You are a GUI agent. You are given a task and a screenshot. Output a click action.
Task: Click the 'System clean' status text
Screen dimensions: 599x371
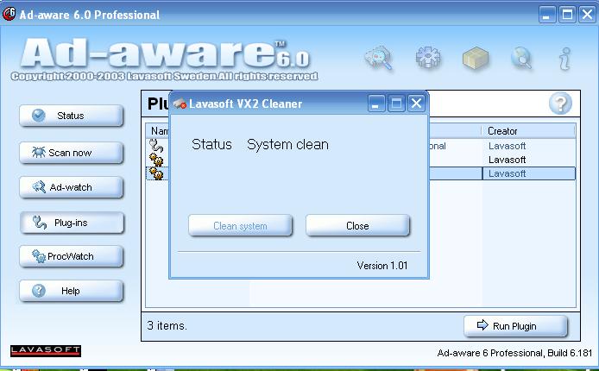click(x=287, y=145)
